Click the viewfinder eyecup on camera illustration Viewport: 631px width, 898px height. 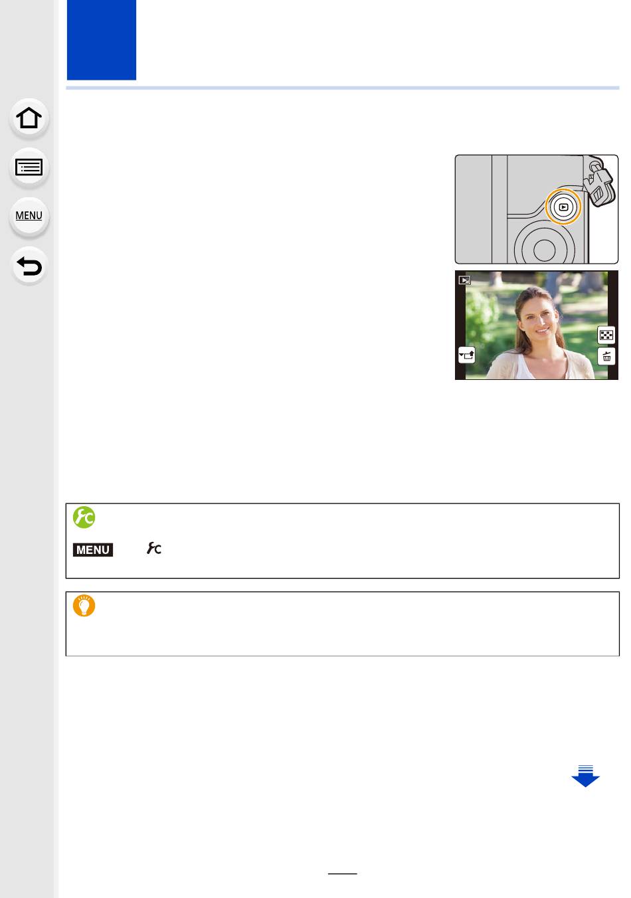pyautogui.click(x=600, y=186)
